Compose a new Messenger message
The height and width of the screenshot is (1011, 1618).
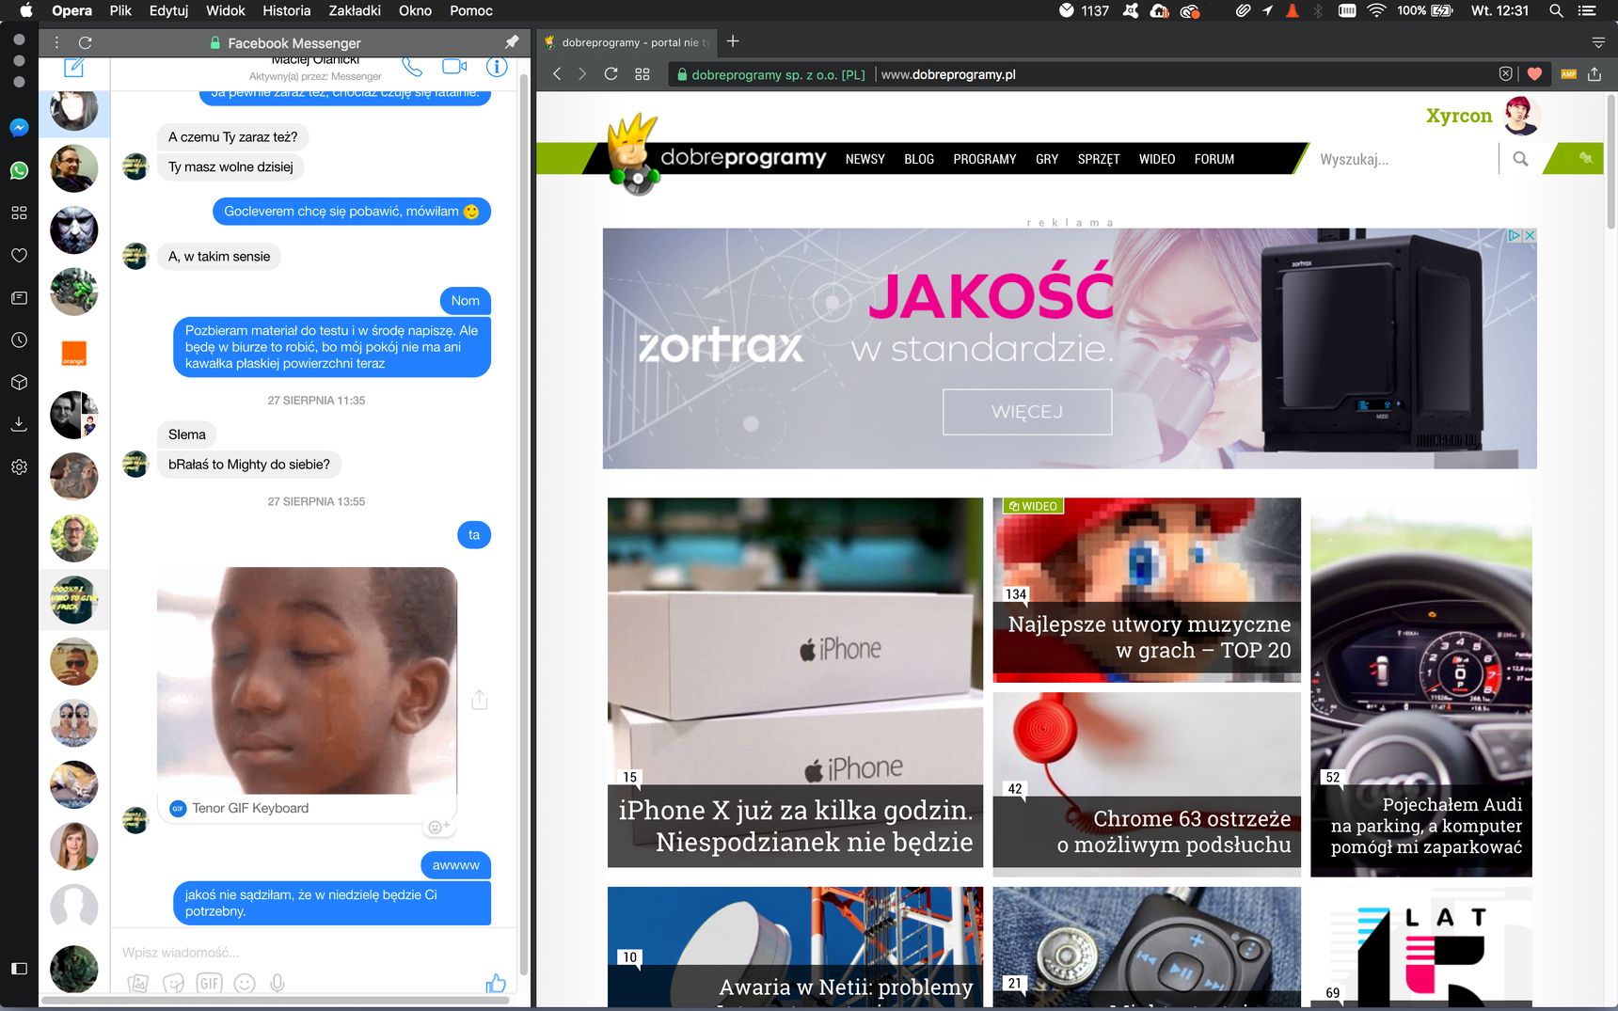pos(74,67)
